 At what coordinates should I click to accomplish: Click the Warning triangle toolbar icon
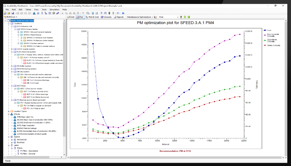click(x=34, y=13)
